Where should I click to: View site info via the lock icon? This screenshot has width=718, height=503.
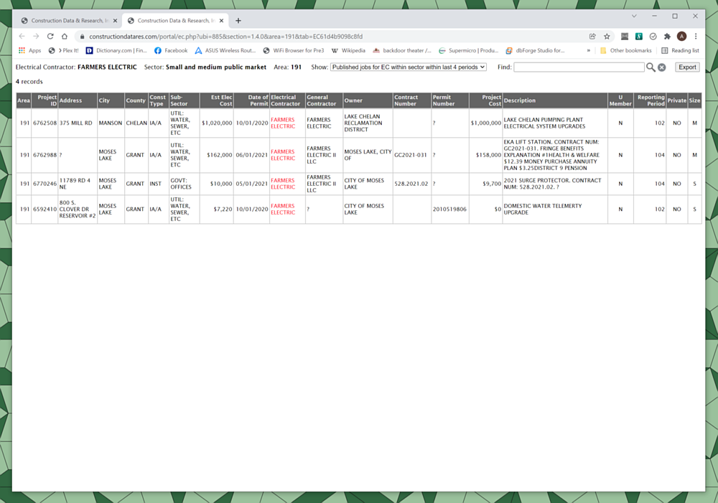click(82, 36)
